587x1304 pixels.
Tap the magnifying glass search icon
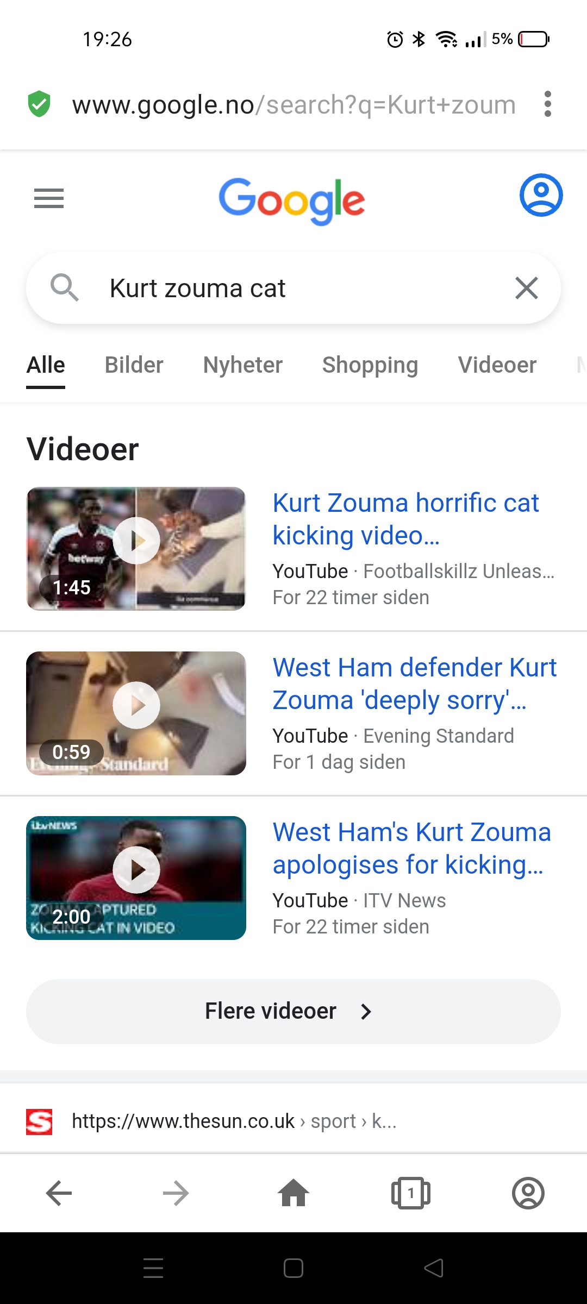65,287
